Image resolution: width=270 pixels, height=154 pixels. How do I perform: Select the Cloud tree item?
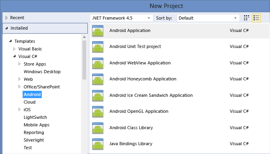[x=30, y=102]
